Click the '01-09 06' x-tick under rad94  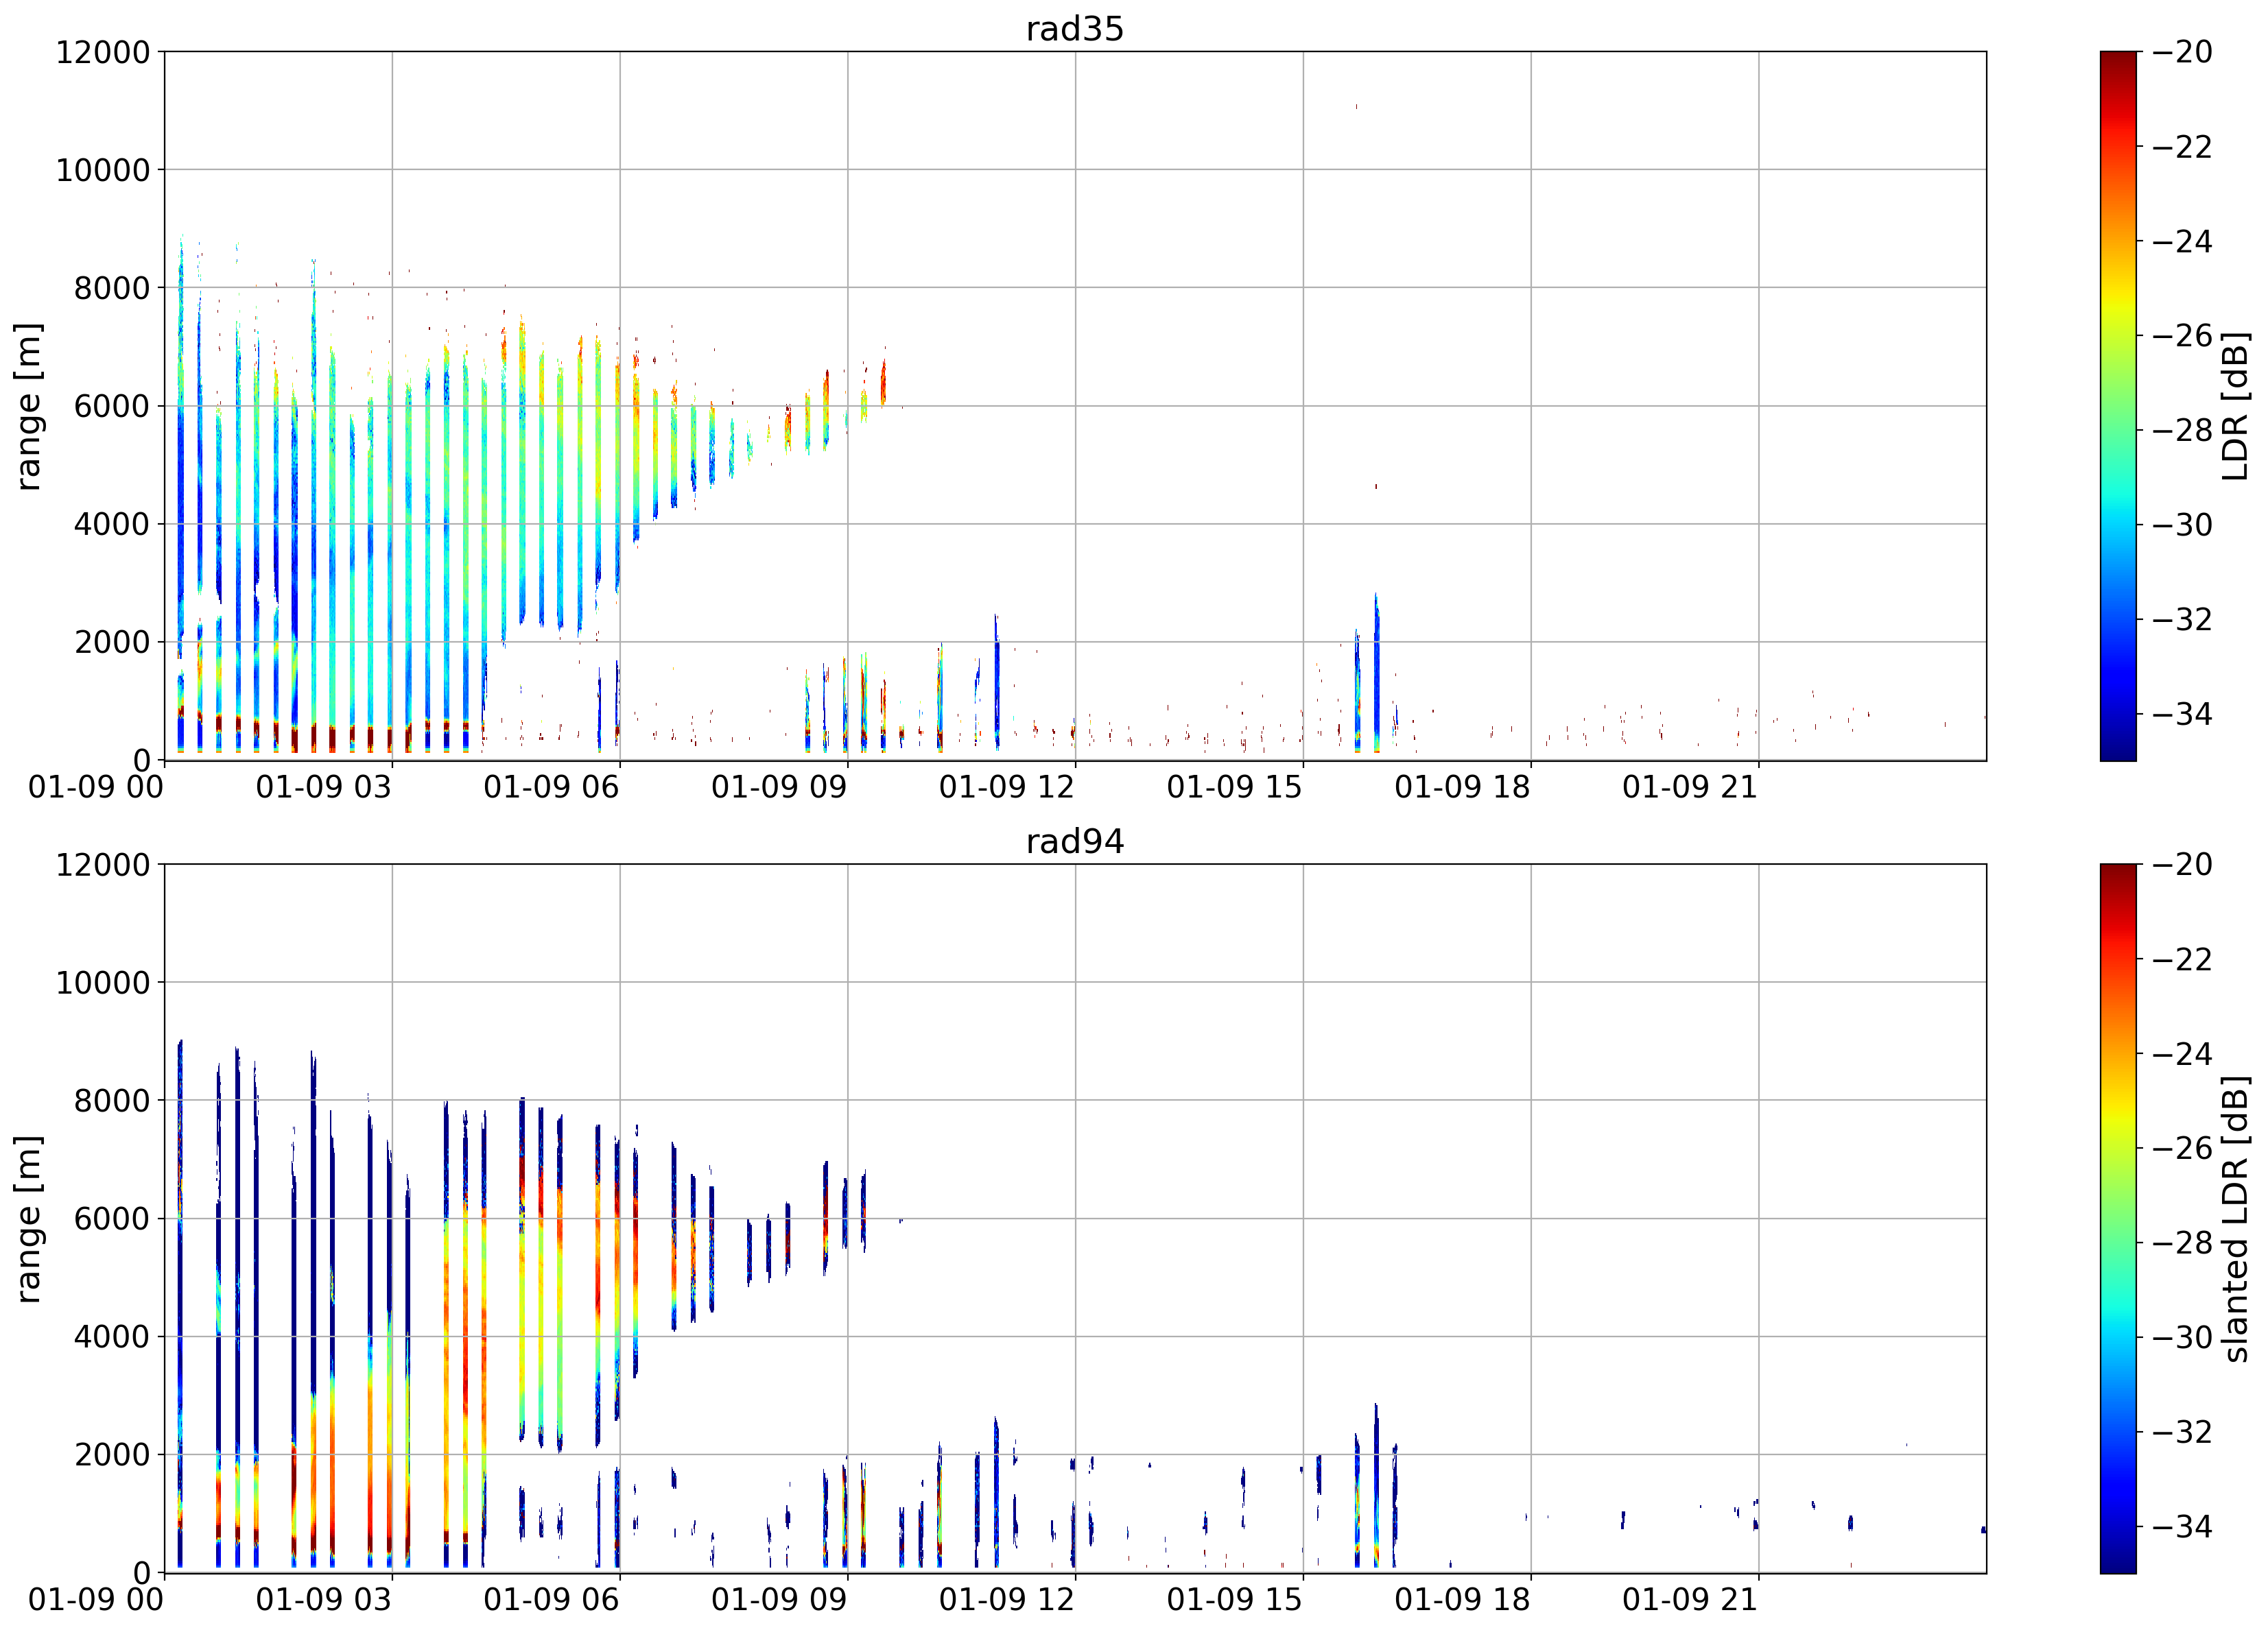tap(552, 1599)
